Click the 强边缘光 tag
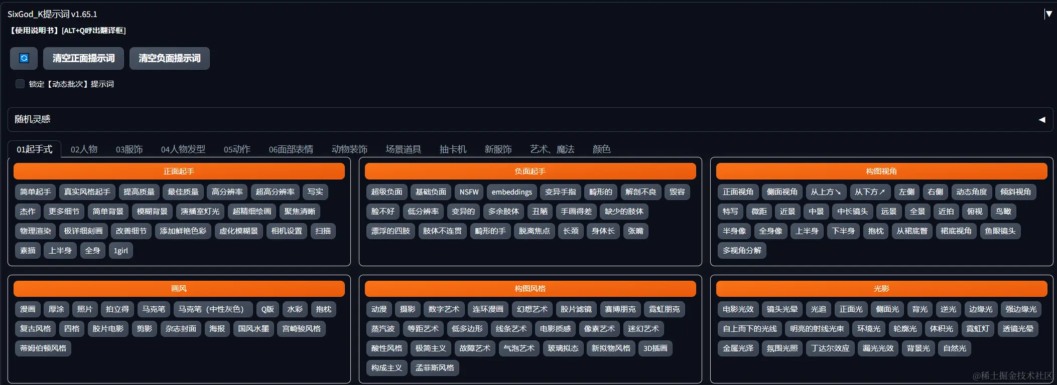Image resolution: width=1057 pixels, height=385 pixels. pos(1021,309)
